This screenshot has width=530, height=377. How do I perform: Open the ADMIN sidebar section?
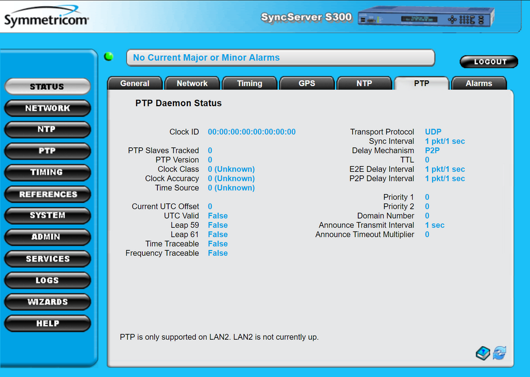click(47, 237)
